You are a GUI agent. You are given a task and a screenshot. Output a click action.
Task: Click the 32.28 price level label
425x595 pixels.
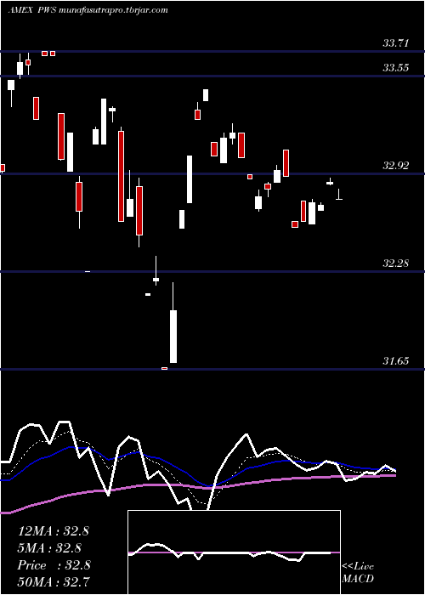[x=396, y=263]
